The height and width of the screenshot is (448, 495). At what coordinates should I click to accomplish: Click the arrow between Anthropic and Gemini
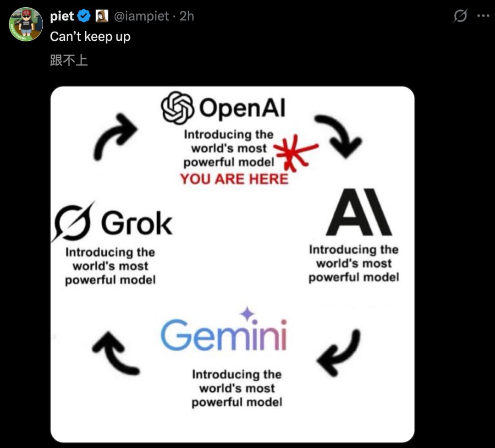coord(338,350)
